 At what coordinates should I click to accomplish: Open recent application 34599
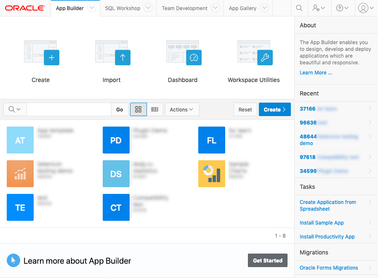tap(336, 171)
